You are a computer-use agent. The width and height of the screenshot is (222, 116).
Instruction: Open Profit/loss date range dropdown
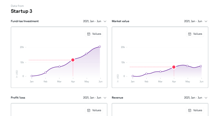pos(95,98)
